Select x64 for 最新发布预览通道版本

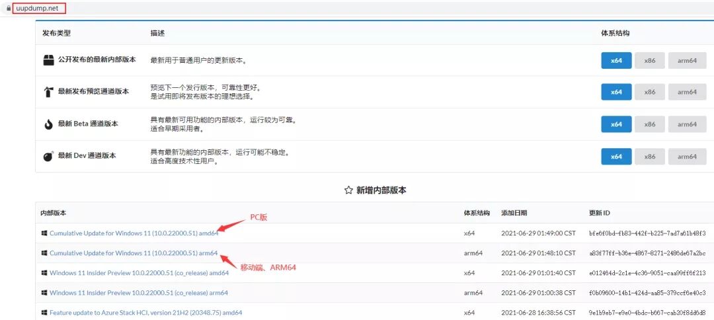tap(616, 92)
